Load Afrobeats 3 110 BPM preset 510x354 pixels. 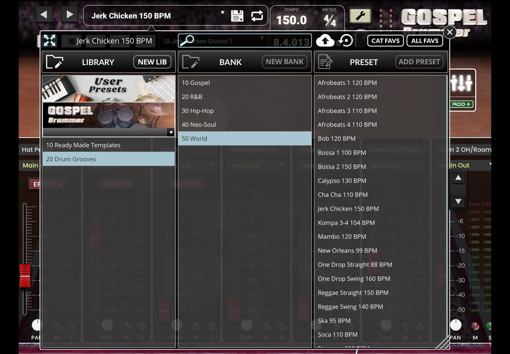pos(380,111)
